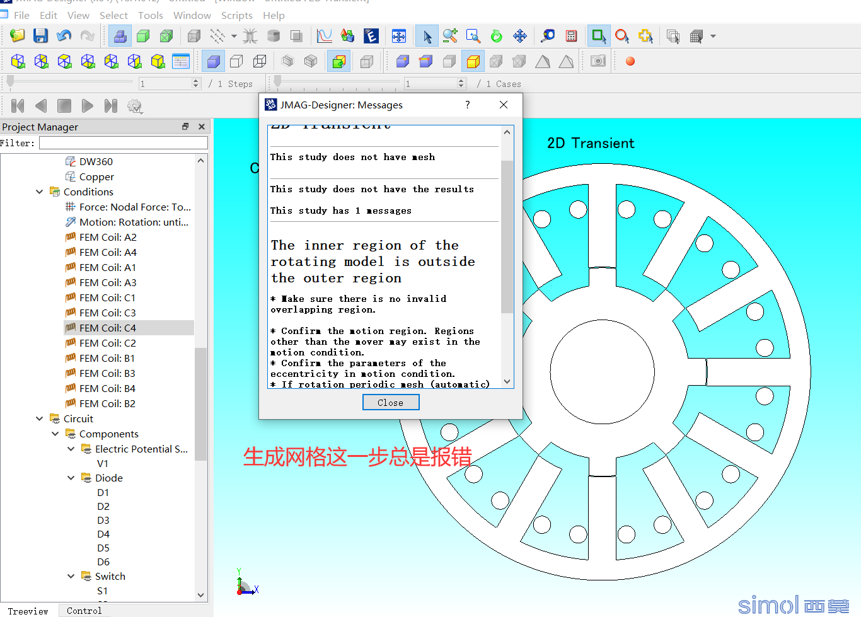
Task: Open the JMAG-Express E icon
Action: coord(371,36)
